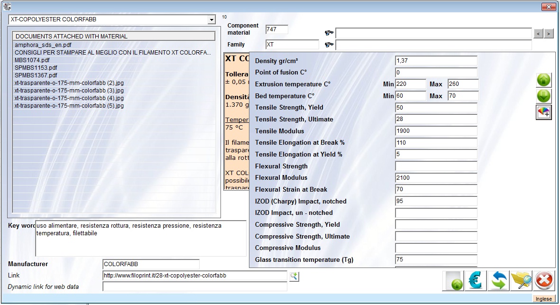Click the Tensile Modulus field
The image size is (560, 305).
tap(436, 131)
